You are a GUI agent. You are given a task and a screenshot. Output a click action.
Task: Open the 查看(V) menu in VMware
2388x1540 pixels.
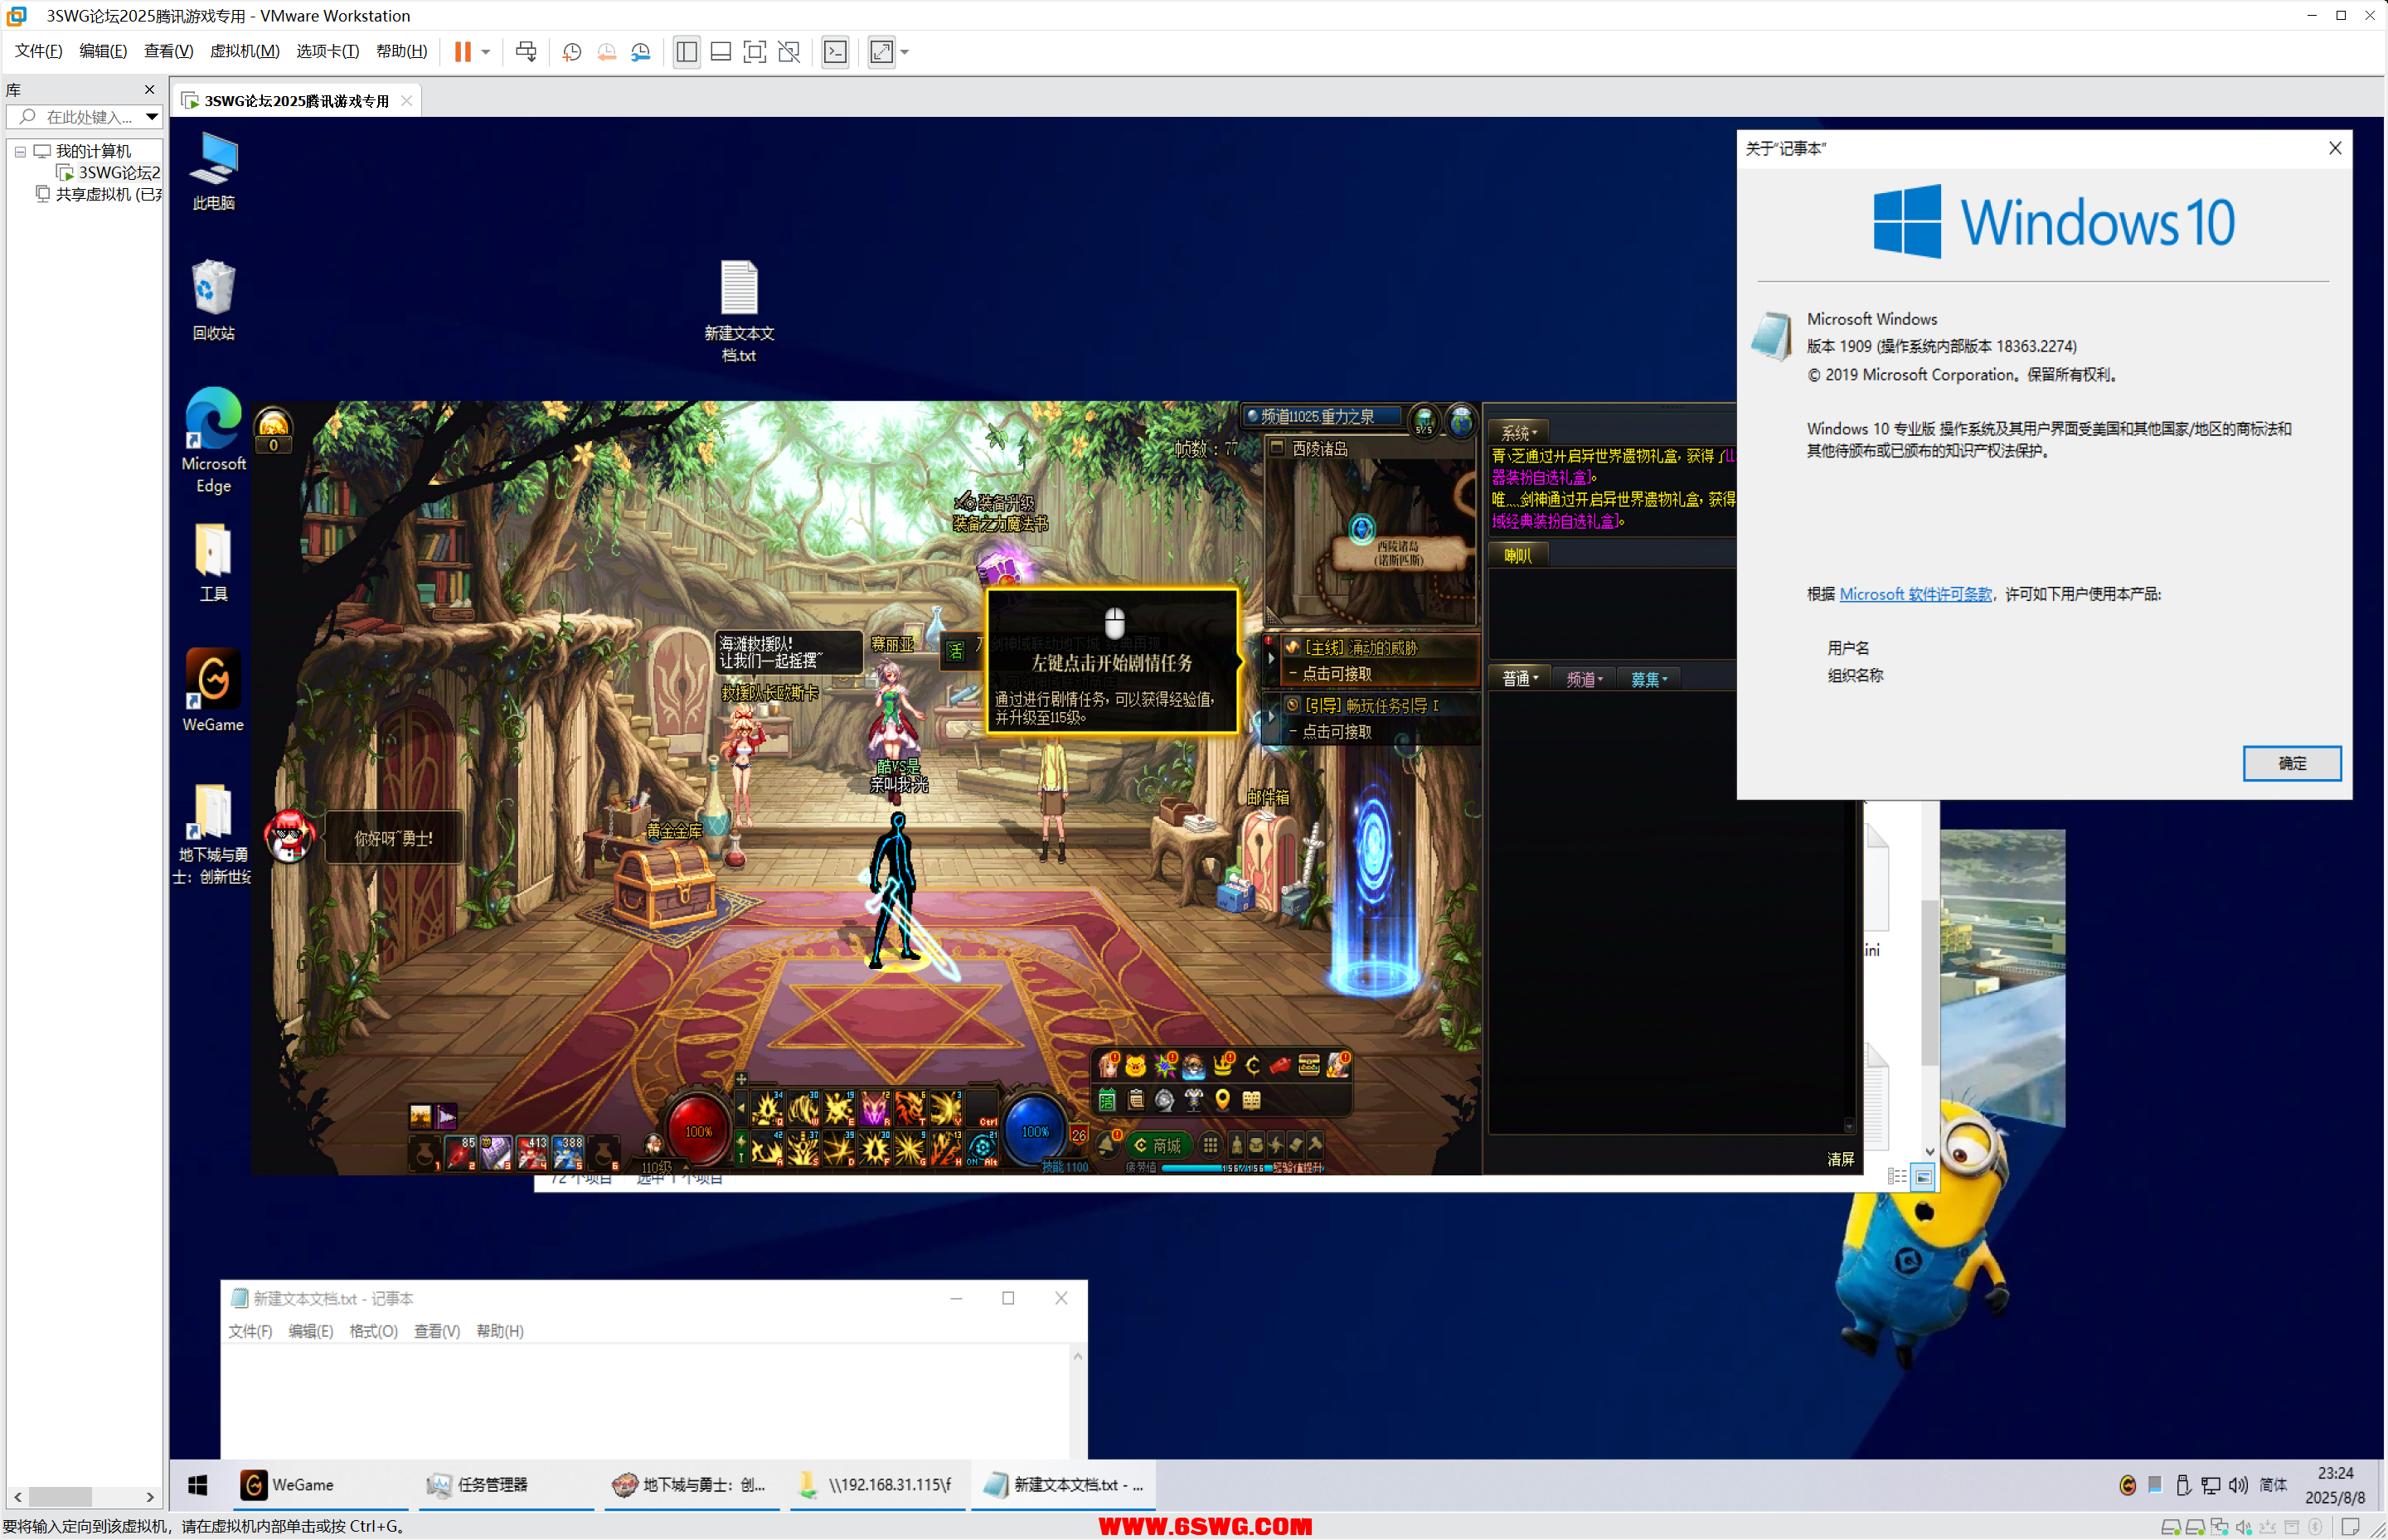click(169, 52)
